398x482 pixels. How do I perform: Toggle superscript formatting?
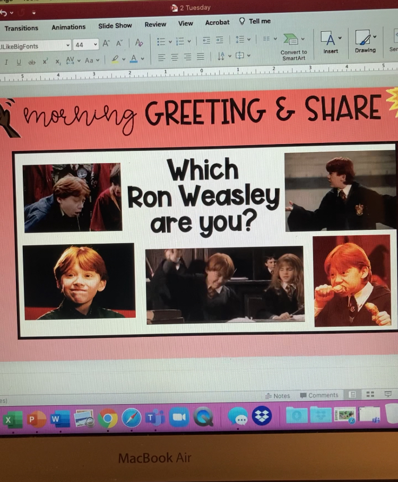45,61
